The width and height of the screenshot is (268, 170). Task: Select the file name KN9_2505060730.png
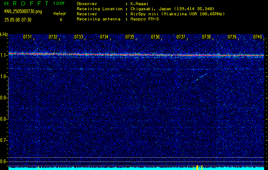[x=23, y=11]
